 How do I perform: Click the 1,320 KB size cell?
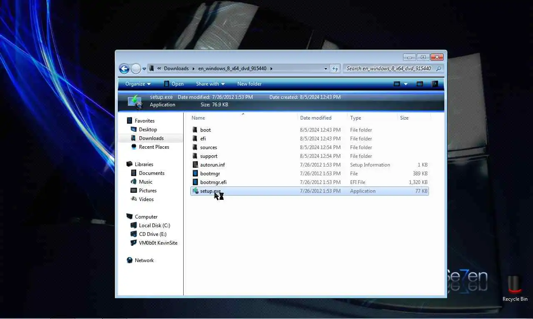coord(418,182)
